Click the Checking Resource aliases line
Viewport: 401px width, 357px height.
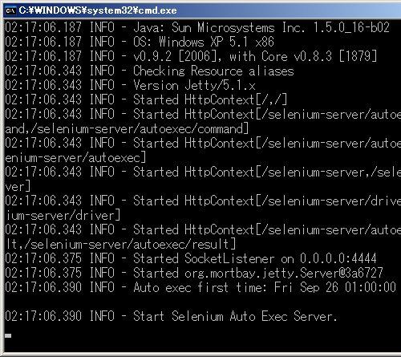coord(149,71)
